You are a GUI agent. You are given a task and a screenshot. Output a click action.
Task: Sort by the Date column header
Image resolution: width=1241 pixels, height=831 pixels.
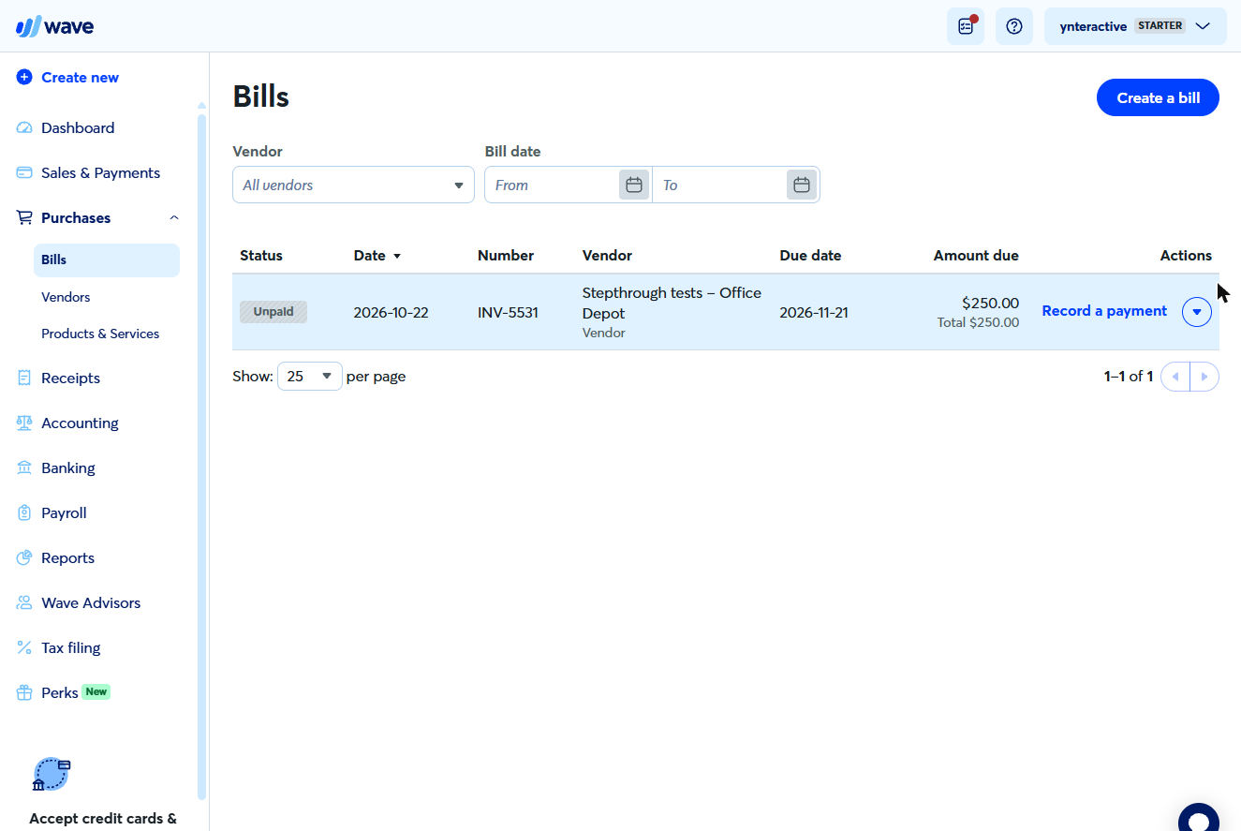(377, 256)
